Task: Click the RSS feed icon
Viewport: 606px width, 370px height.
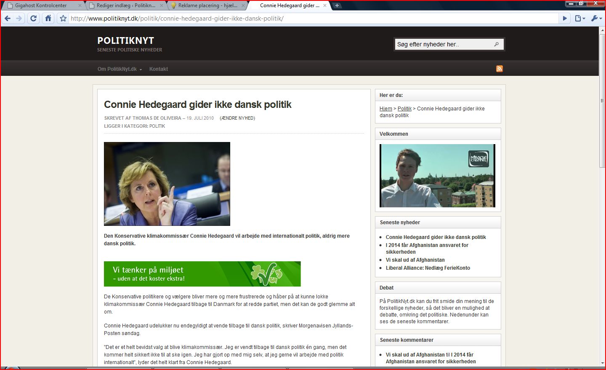Action: (500, 69)
